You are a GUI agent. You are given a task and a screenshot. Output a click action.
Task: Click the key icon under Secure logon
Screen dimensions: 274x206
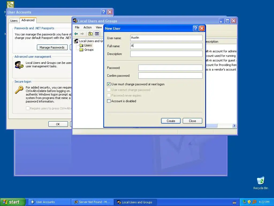pos(19,90)
